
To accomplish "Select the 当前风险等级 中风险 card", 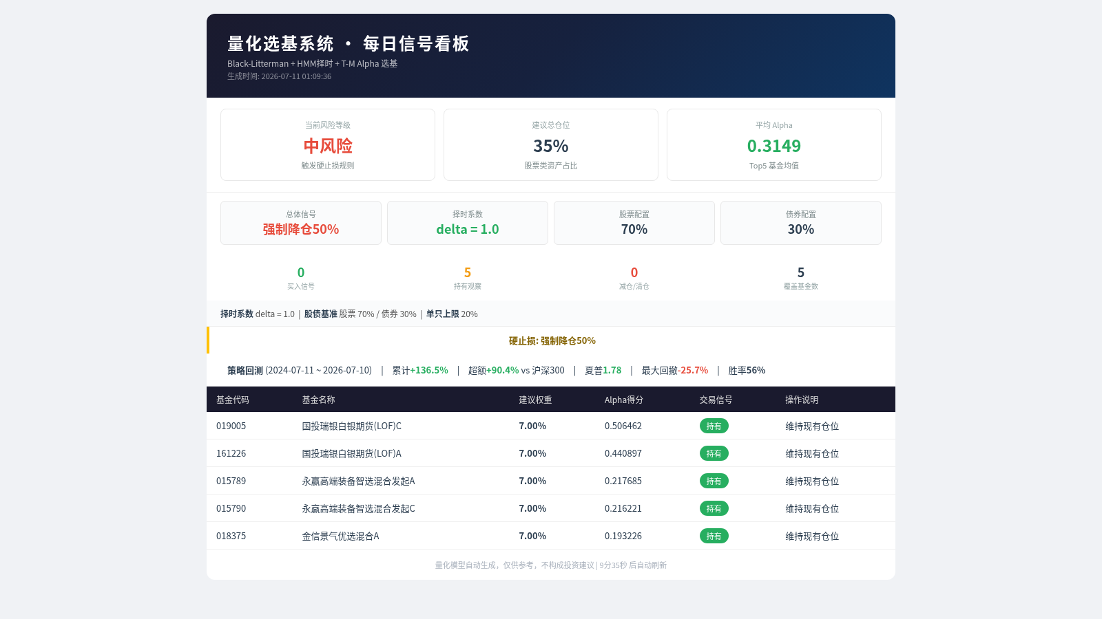I will [x=328, y=145].
